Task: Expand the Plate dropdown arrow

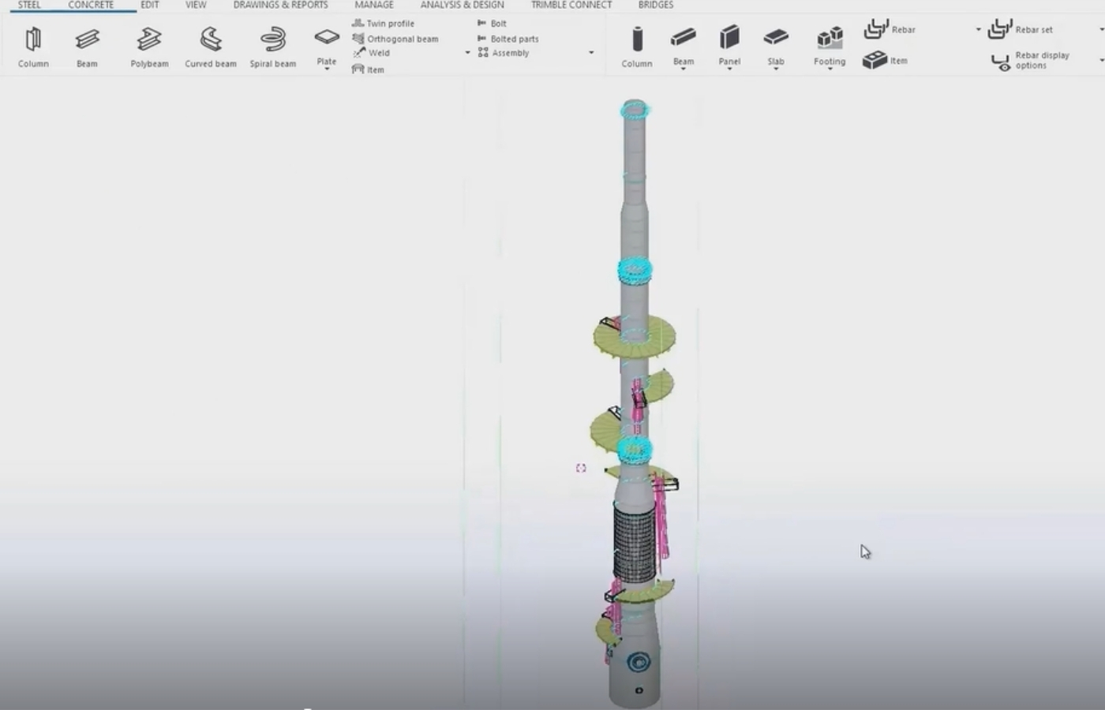Action: (327, 69)
